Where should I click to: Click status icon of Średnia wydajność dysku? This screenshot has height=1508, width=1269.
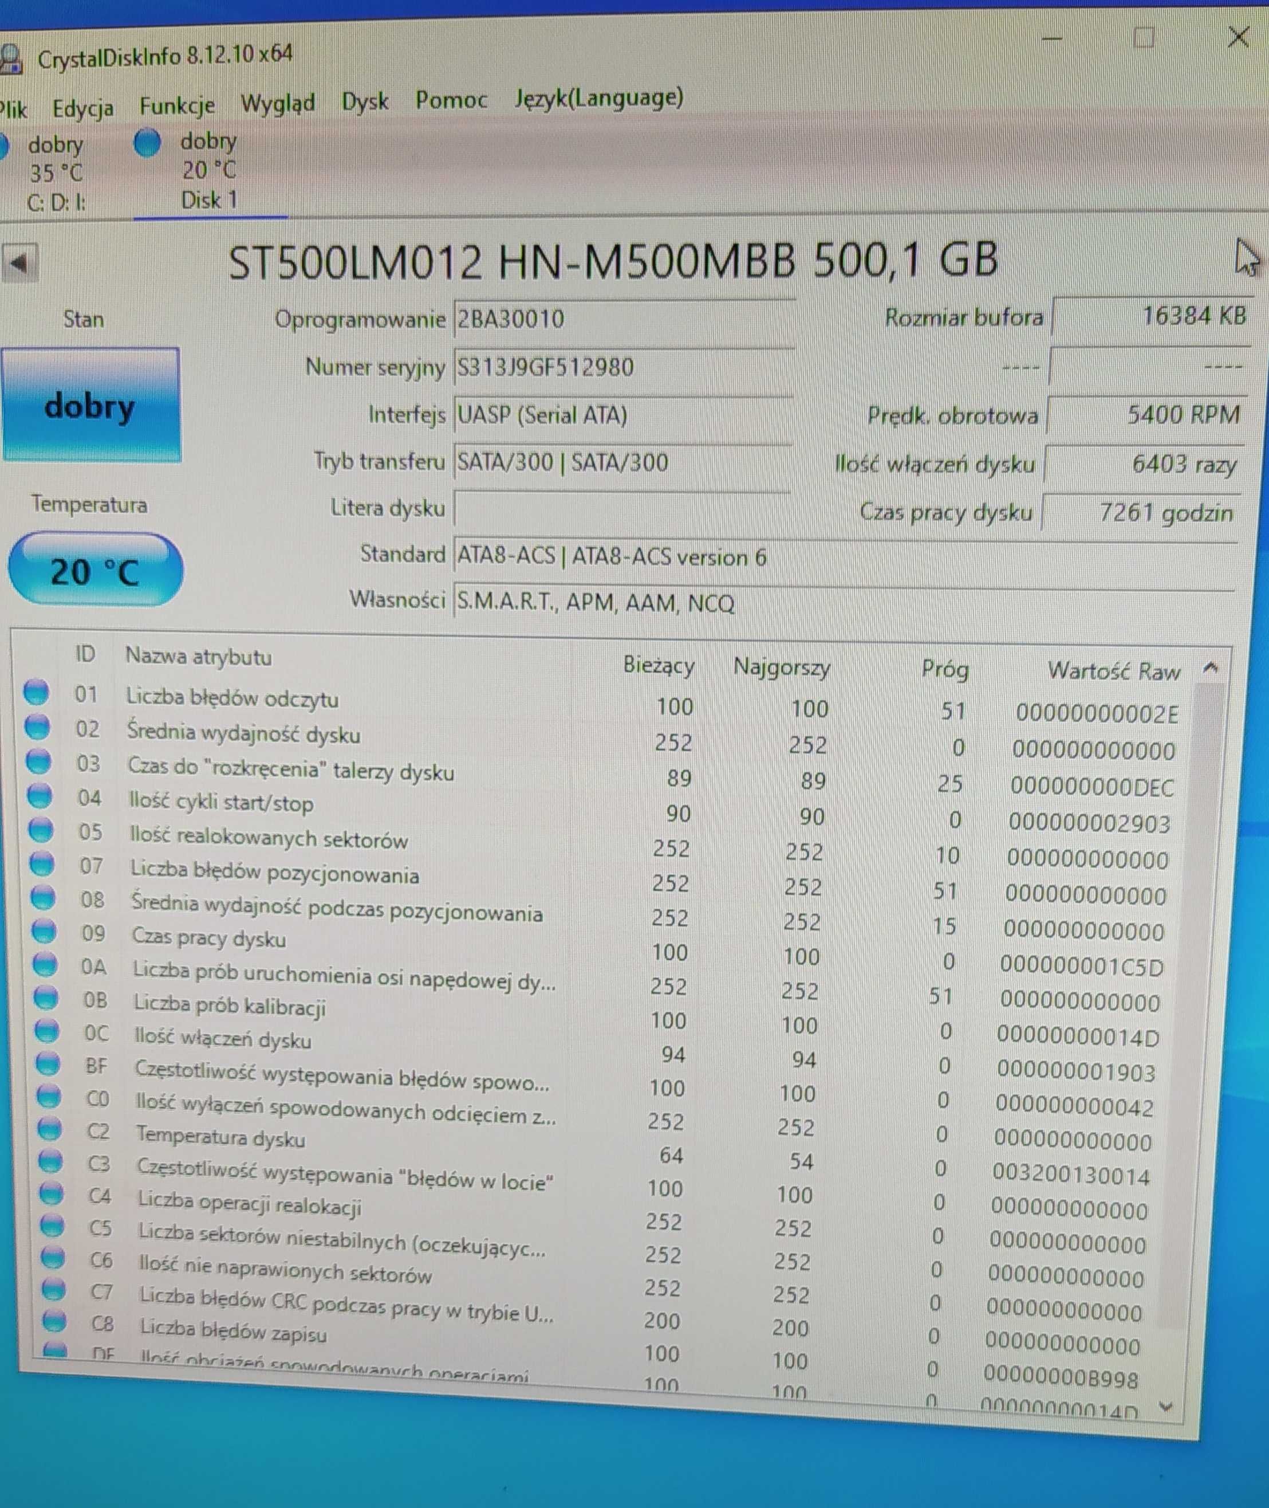(x=37, y=726)
